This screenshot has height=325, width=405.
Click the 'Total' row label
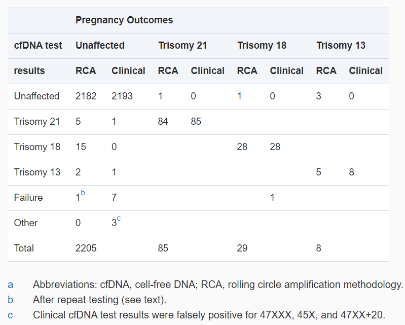24,248
